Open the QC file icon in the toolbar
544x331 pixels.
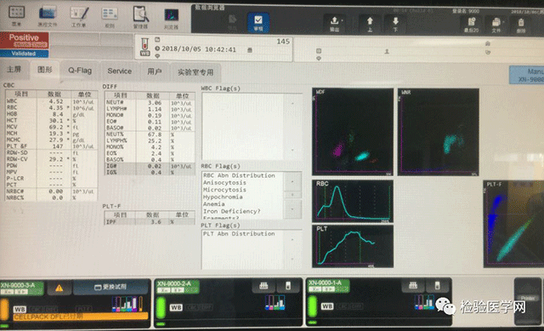[48, 16]
